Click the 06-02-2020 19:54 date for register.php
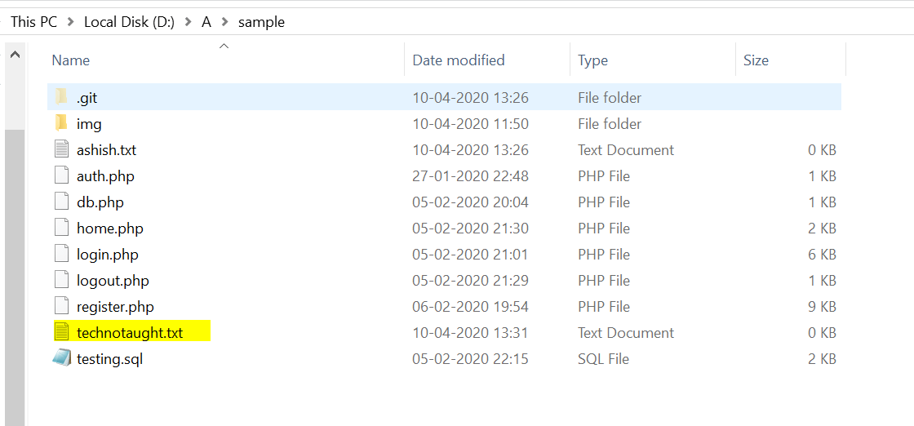This screenshot has width=914, height=426. [x=470, y=307]
